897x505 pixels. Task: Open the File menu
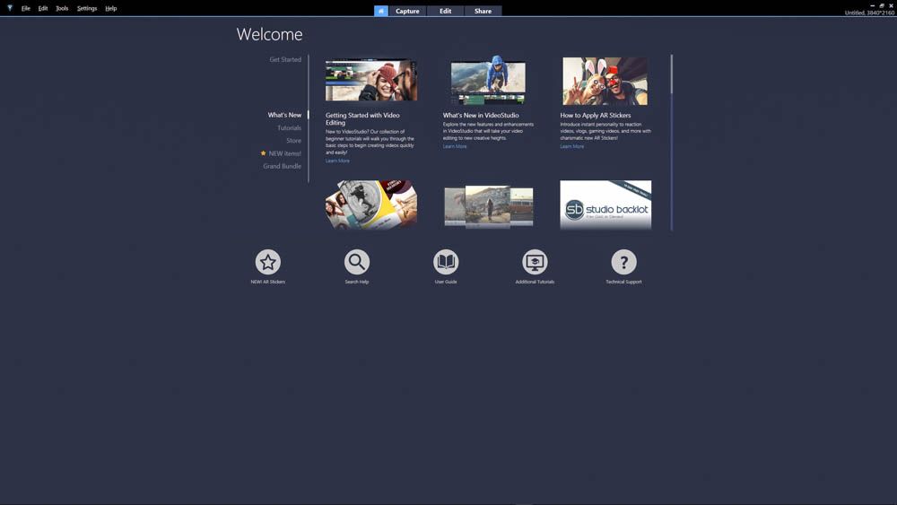pyautogui.click(x=26, y=9)
